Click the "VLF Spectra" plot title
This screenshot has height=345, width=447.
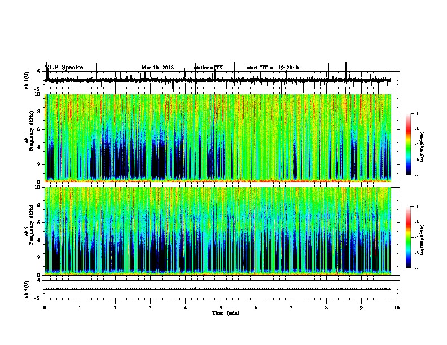coord(64,68)
